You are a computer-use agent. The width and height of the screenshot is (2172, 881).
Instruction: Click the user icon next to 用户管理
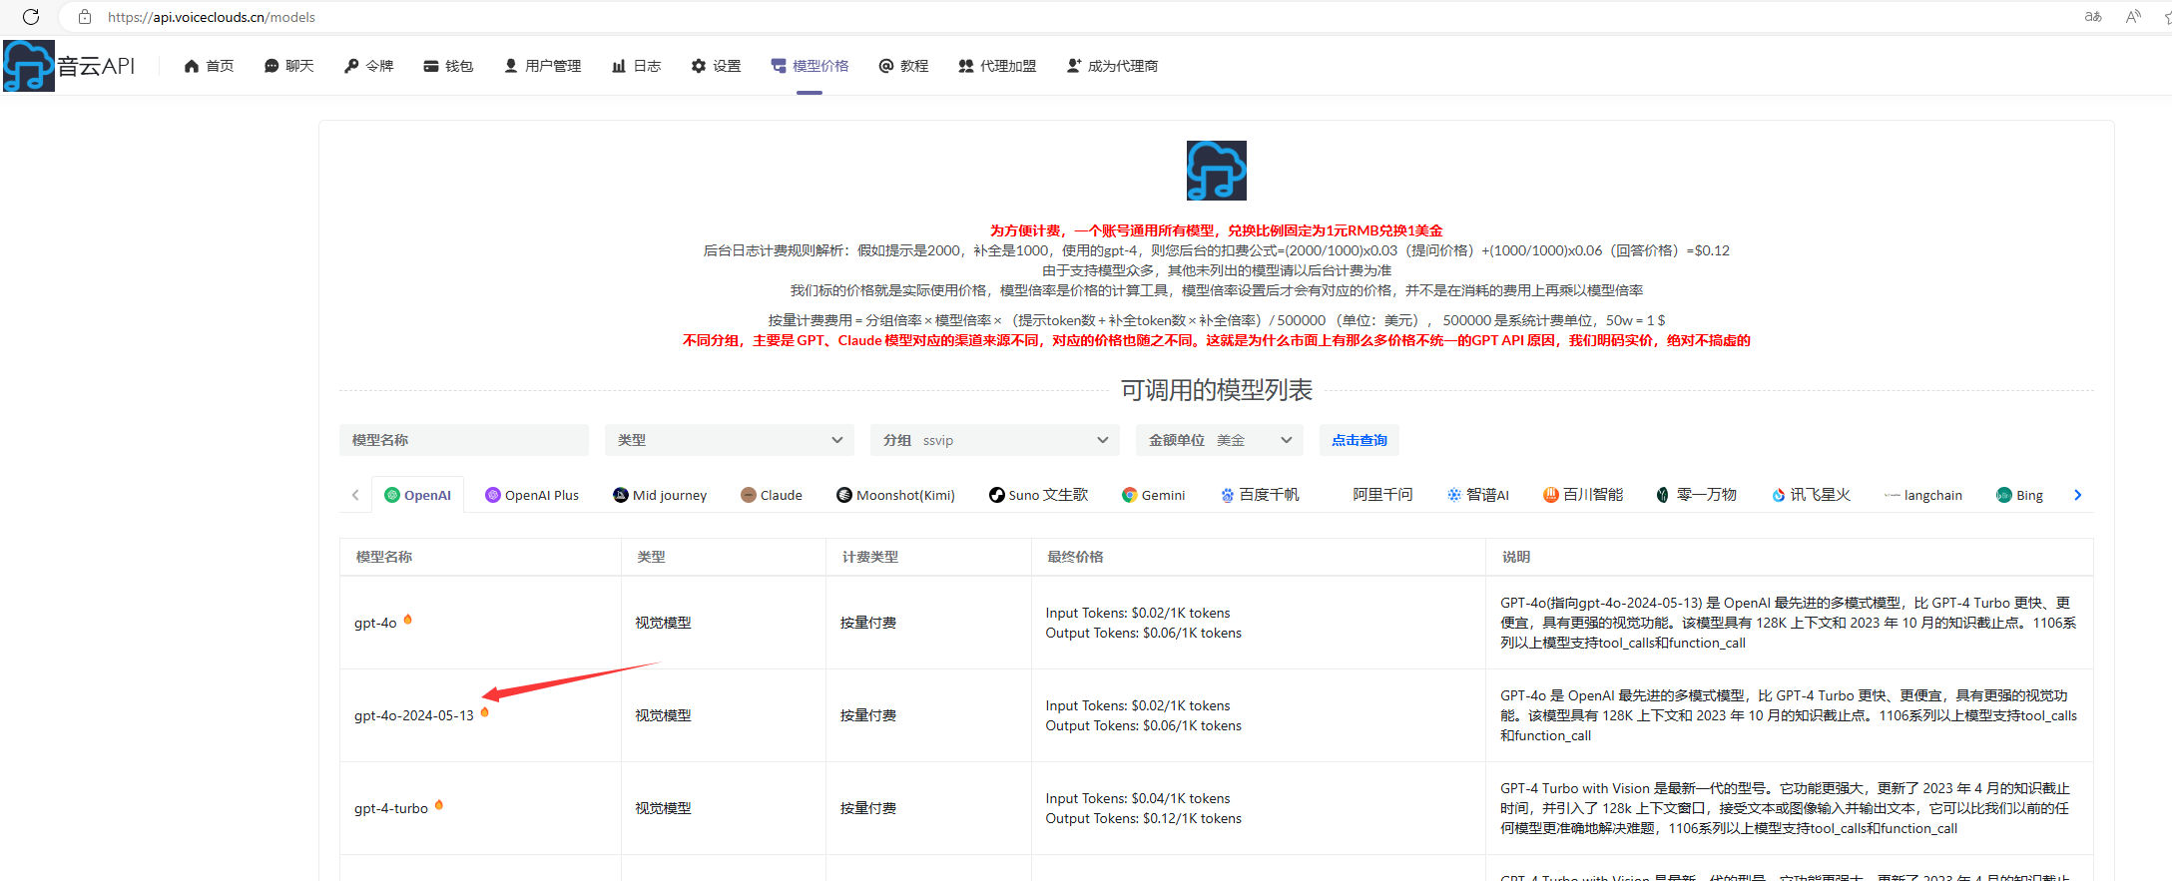coord(511,66)
